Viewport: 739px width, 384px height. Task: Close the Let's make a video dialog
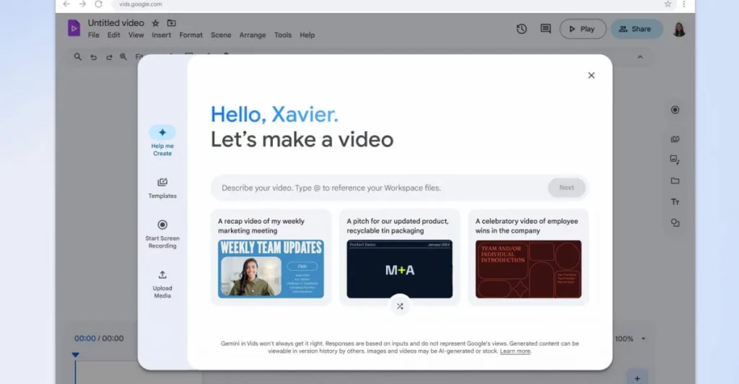[591, 75]
